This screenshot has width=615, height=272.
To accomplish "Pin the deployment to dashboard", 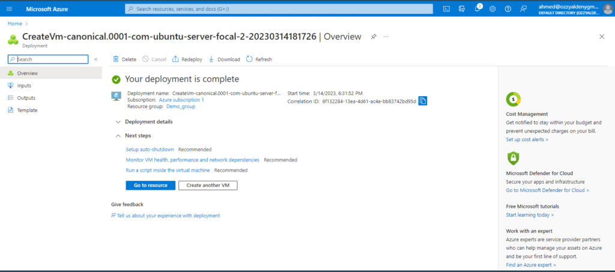I will pyautogui.click(x=374, y=37).
